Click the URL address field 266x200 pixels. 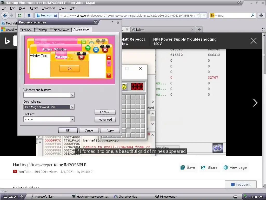(x=128, y=15)
